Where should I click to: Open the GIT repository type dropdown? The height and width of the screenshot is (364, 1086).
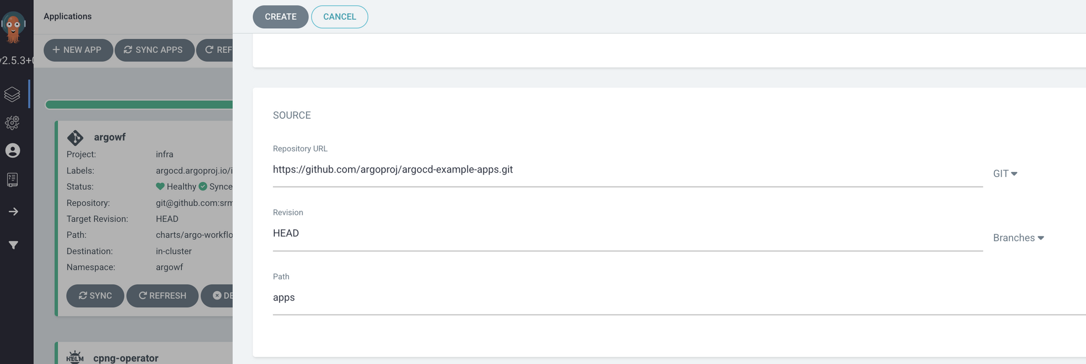point(1005,174)
